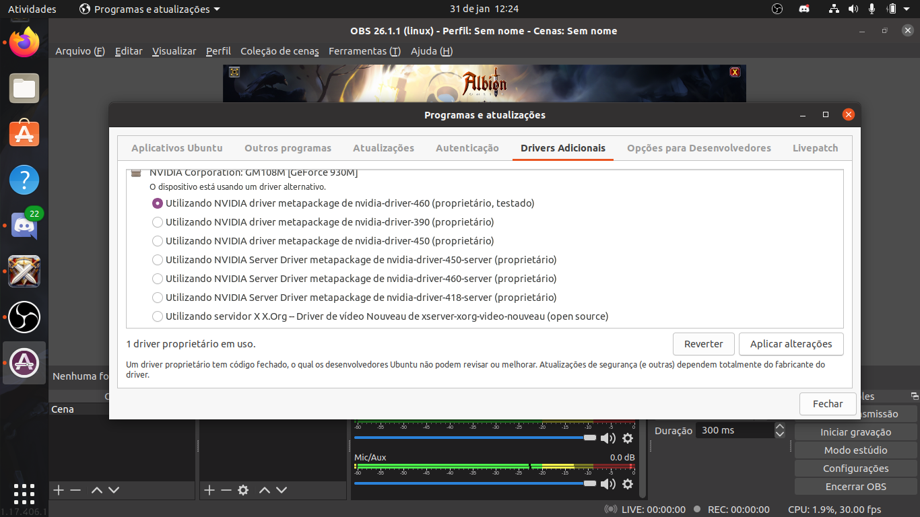Click the Reverter button

point(704,344)
